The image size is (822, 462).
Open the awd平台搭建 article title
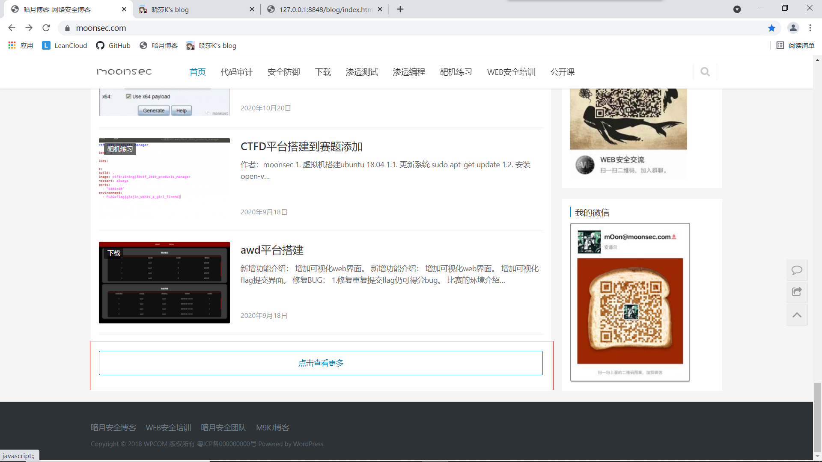[x=272, y=250]
